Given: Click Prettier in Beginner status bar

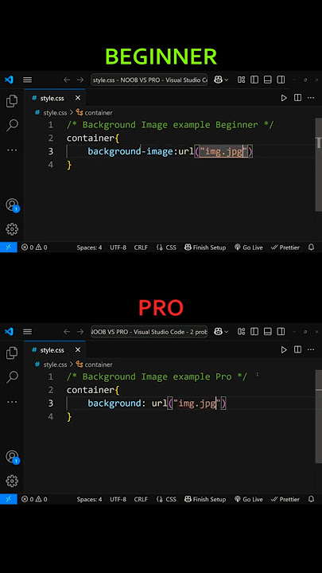Looking at the screenshot, I should pyautogui.click(x=285, y=248).
